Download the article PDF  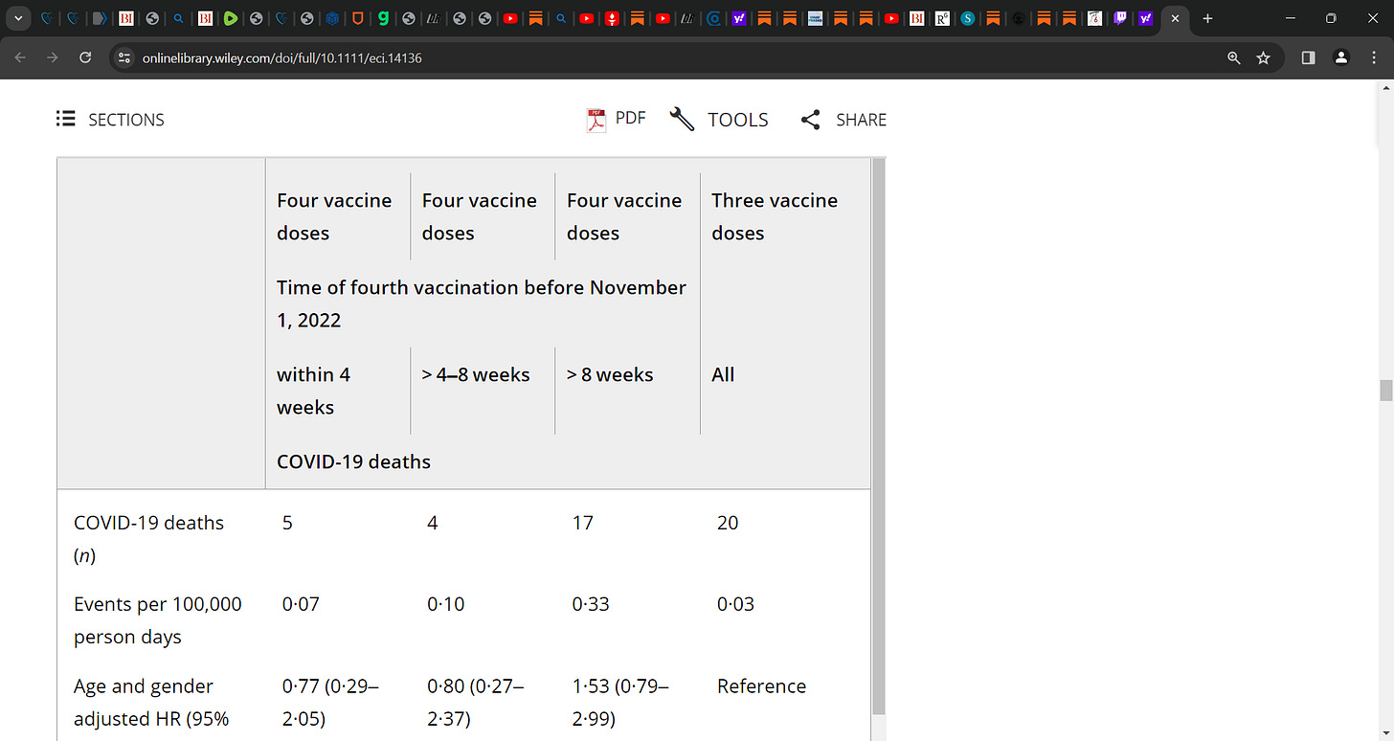click(x=617, y=119)
